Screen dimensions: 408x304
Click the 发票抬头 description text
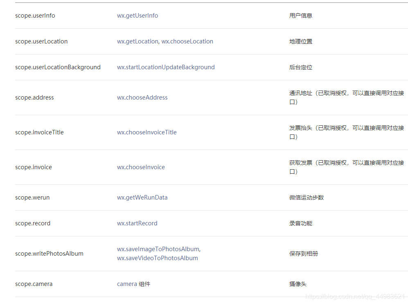coord(347,132)
